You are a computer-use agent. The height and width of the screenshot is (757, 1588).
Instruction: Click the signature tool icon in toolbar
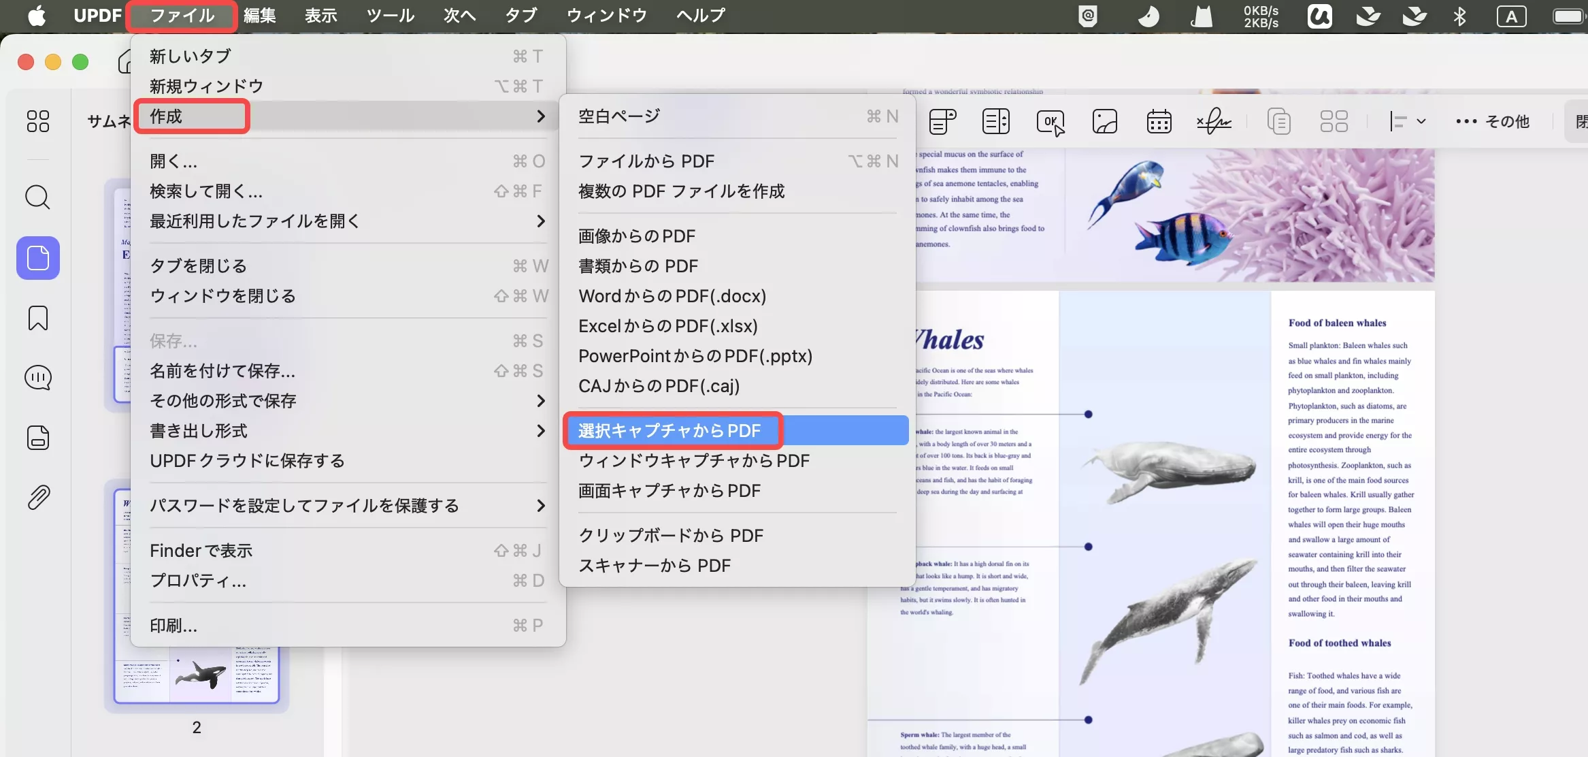tap(1214, 122)
